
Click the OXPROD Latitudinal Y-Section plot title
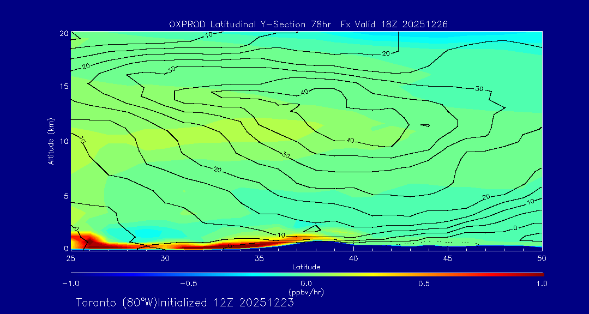tap(308, 25)
